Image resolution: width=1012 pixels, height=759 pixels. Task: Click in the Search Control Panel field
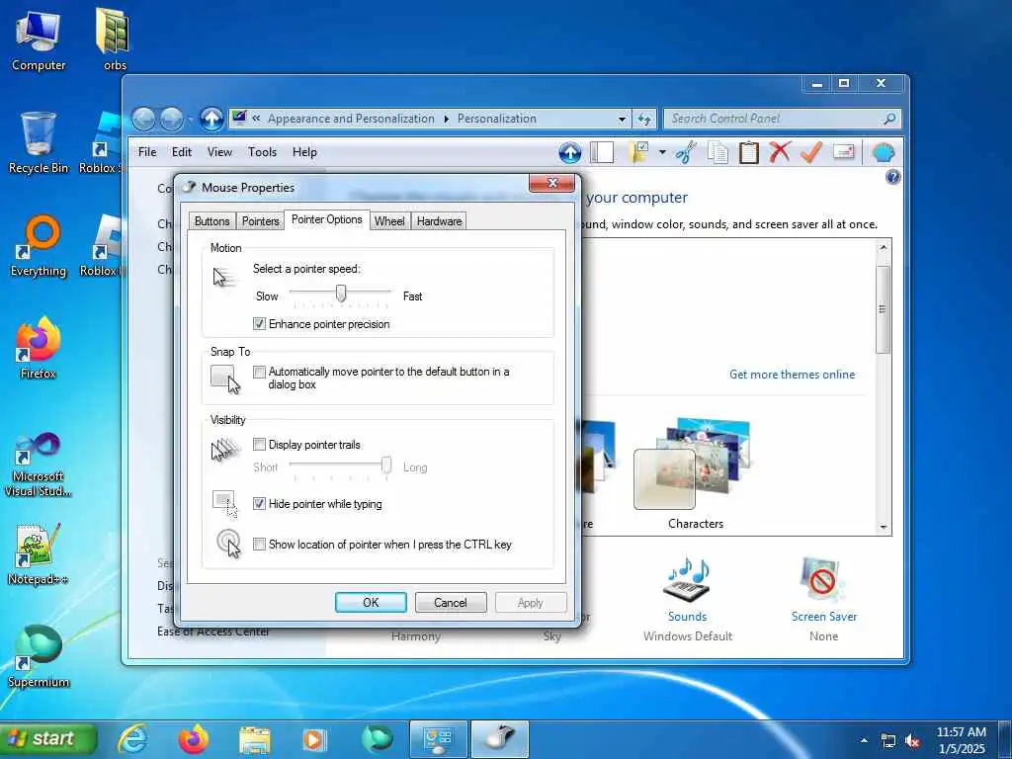[x=782, y=119]
